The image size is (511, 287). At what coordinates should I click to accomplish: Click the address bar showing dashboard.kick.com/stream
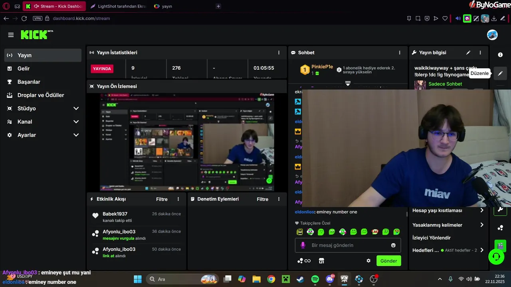[81, 18]
